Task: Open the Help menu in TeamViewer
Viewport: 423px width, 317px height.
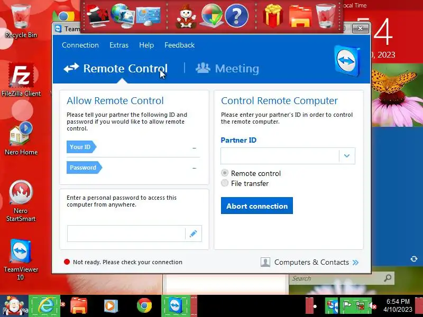Action: [146, 45]
